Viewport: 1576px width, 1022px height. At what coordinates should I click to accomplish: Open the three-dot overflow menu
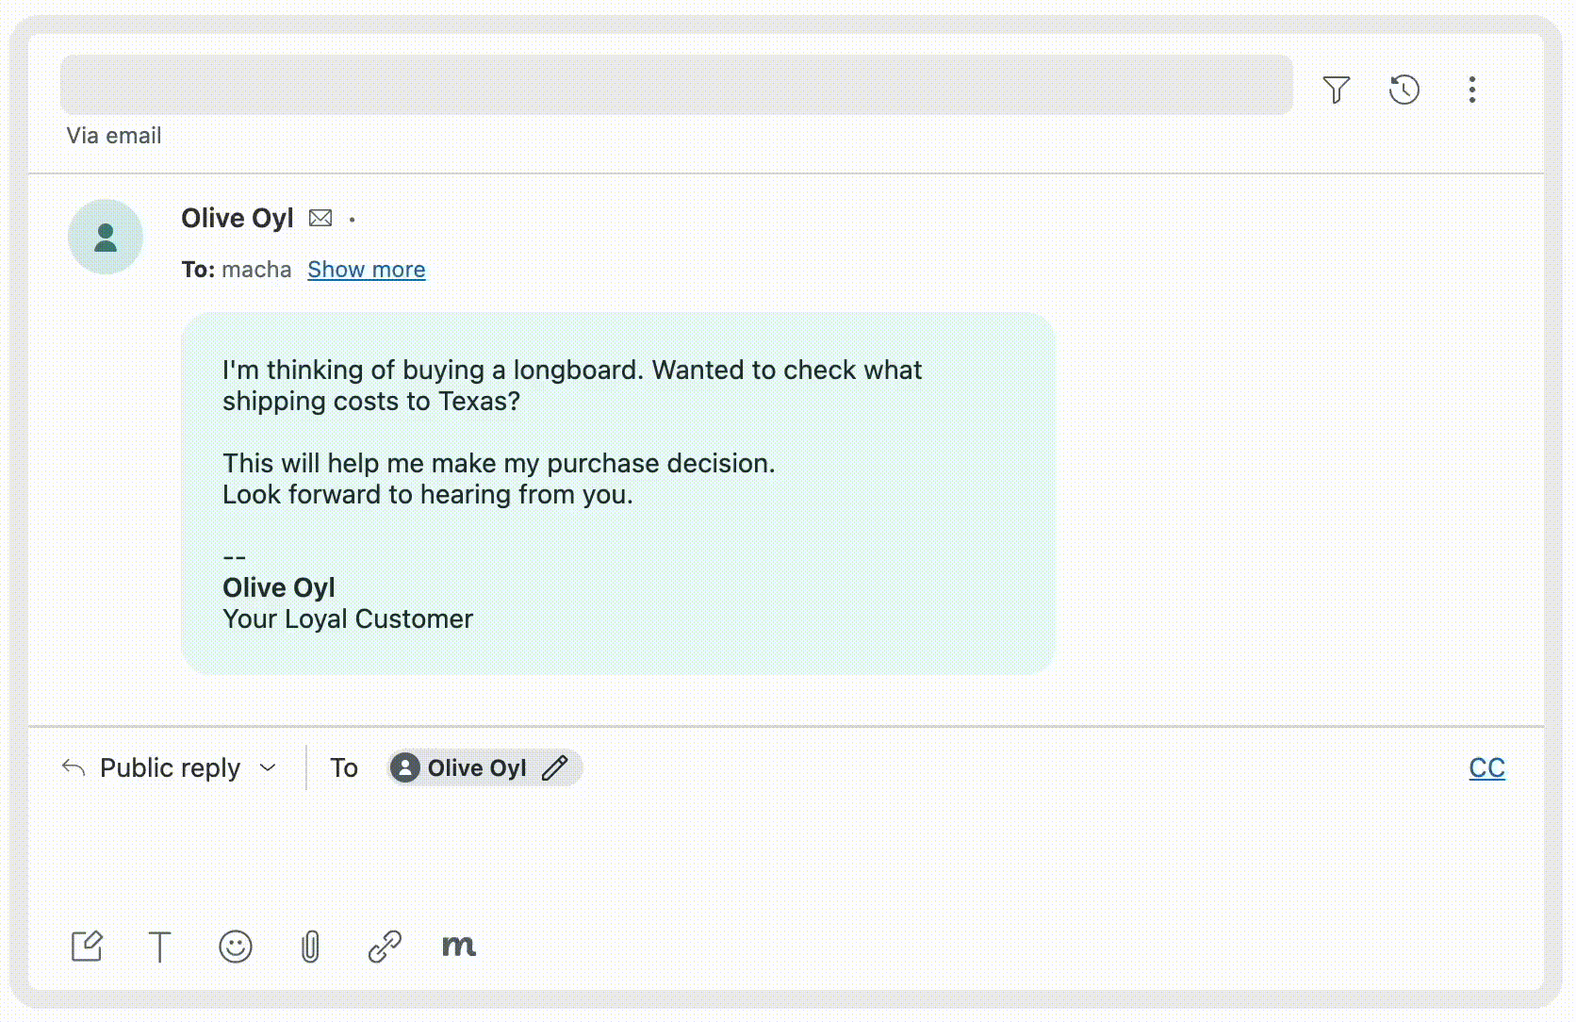point(1471,90)
